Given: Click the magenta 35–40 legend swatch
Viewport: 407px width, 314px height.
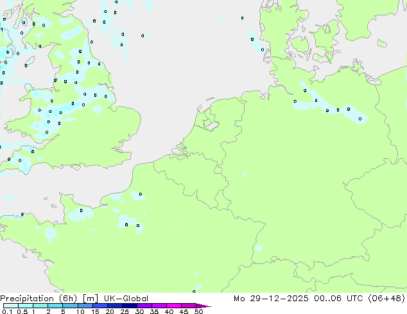Looking at the screenshot, I should (x=162, y=306).
